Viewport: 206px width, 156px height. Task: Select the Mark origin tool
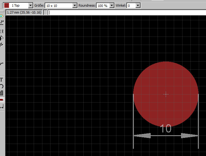tap(2, 23)
